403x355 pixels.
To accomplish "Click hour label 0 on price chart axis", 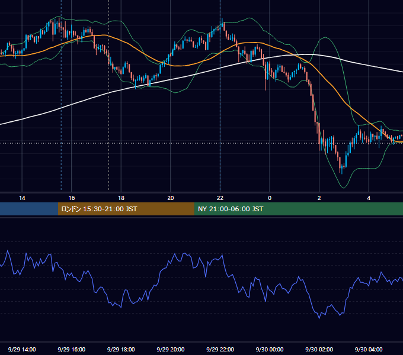I will [x=270, y=198].
